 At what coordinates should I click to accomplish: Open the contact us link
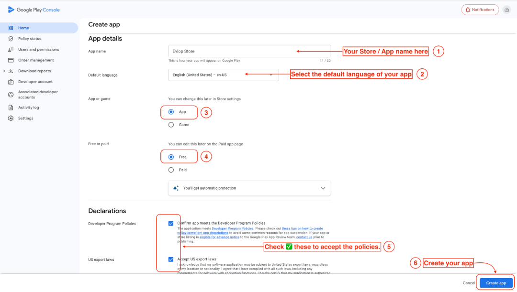(x=304, y=237)
